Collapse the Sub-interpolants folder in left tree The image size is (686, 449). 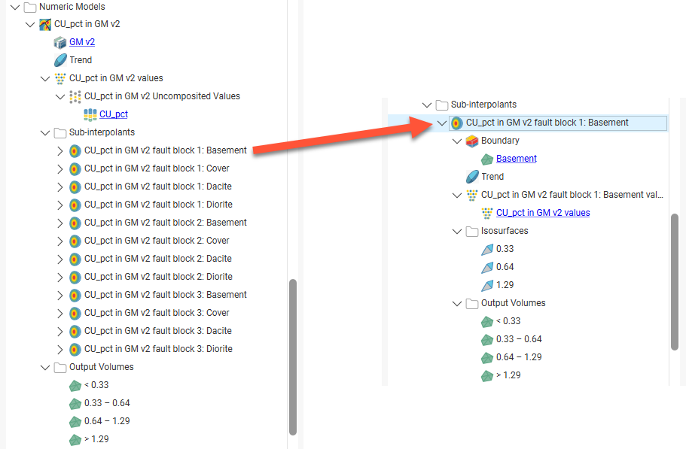[45, 132]
